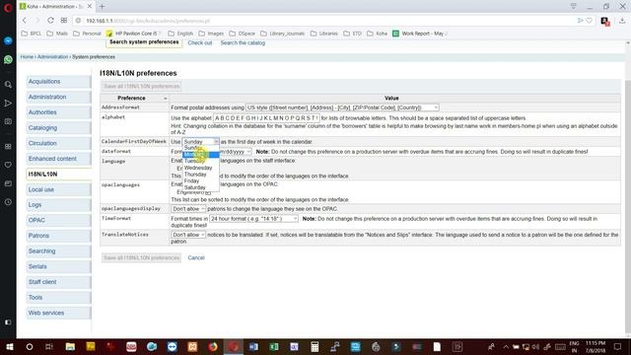This screenshot has height=355, width=631.
Task: Open Messenger in Opera sidebar
Action: point(8,40)
